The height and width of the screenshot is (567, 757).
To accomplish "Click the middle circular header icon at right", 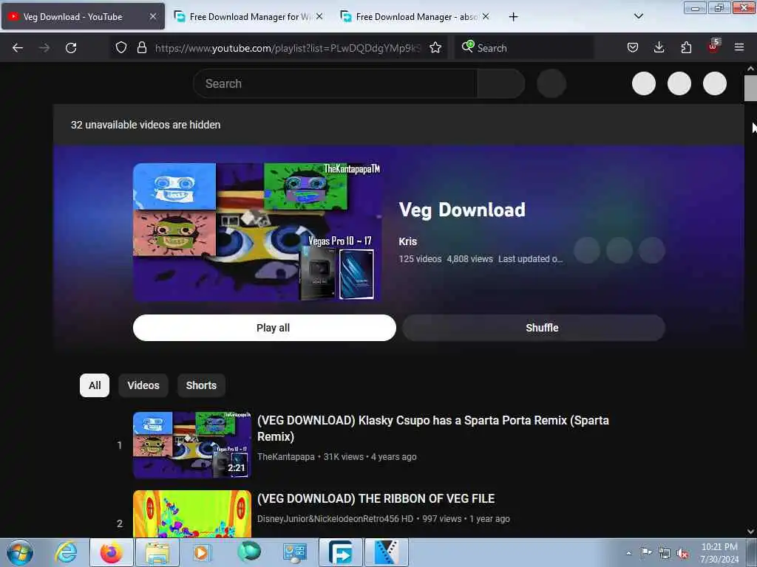I will (679, 83).
